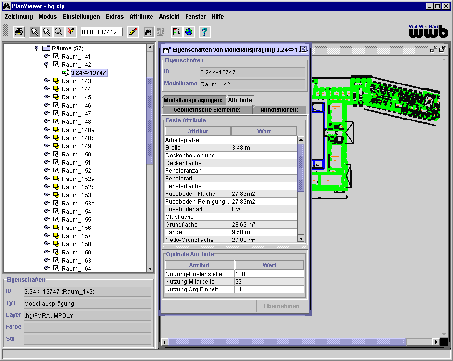This screenshot has width=453, height=361.
Task: Click the Attribut header in Optinale Attribute
Action: pos(200,265)
